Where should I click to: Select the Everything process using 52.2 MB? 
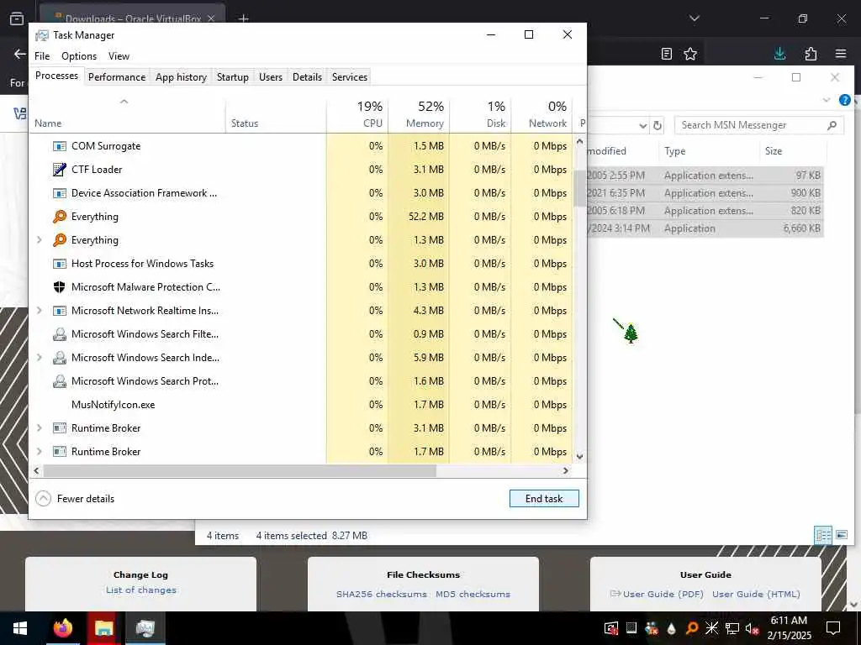point(301,217)
